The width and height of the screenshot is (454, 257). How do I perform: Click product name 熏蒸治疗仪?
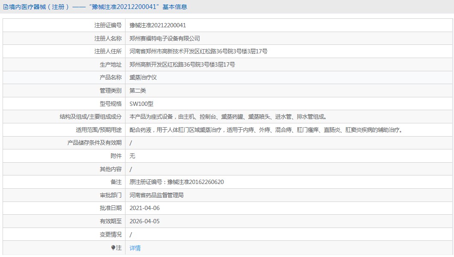click(143, 78)
